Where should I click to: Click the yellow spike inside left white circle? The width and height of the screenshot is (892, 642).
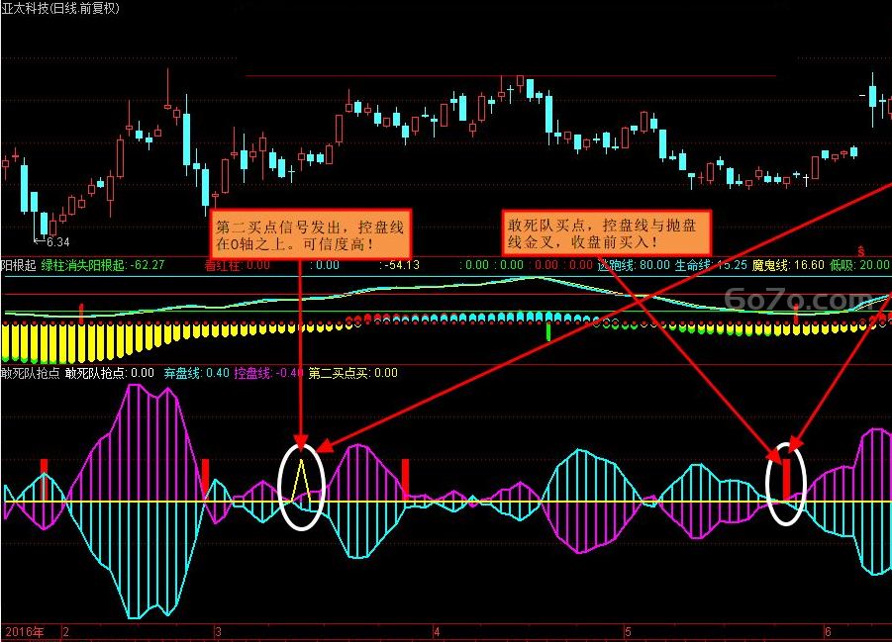(301, 481)
